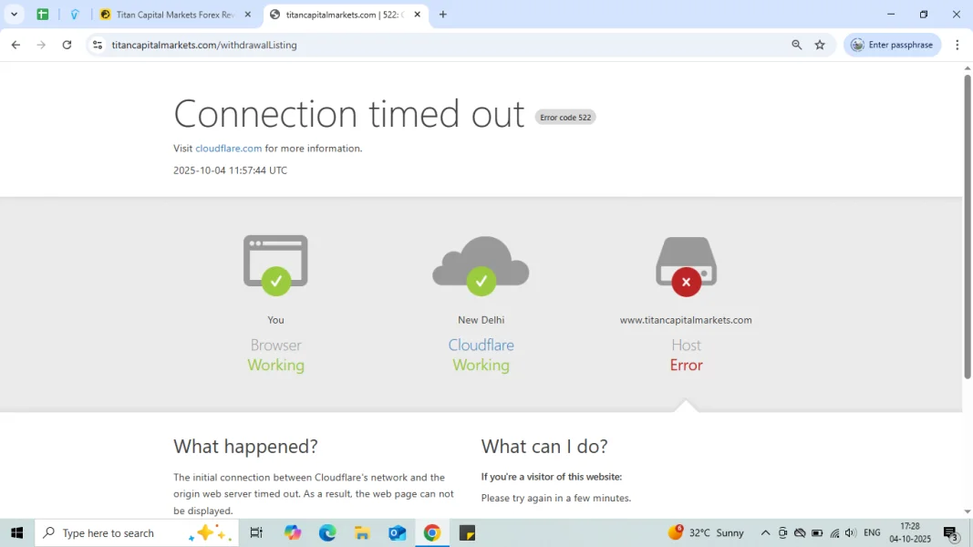Click Enter passphrase profile button
Viewport: 973px width, 547px height.
[892, 45]
